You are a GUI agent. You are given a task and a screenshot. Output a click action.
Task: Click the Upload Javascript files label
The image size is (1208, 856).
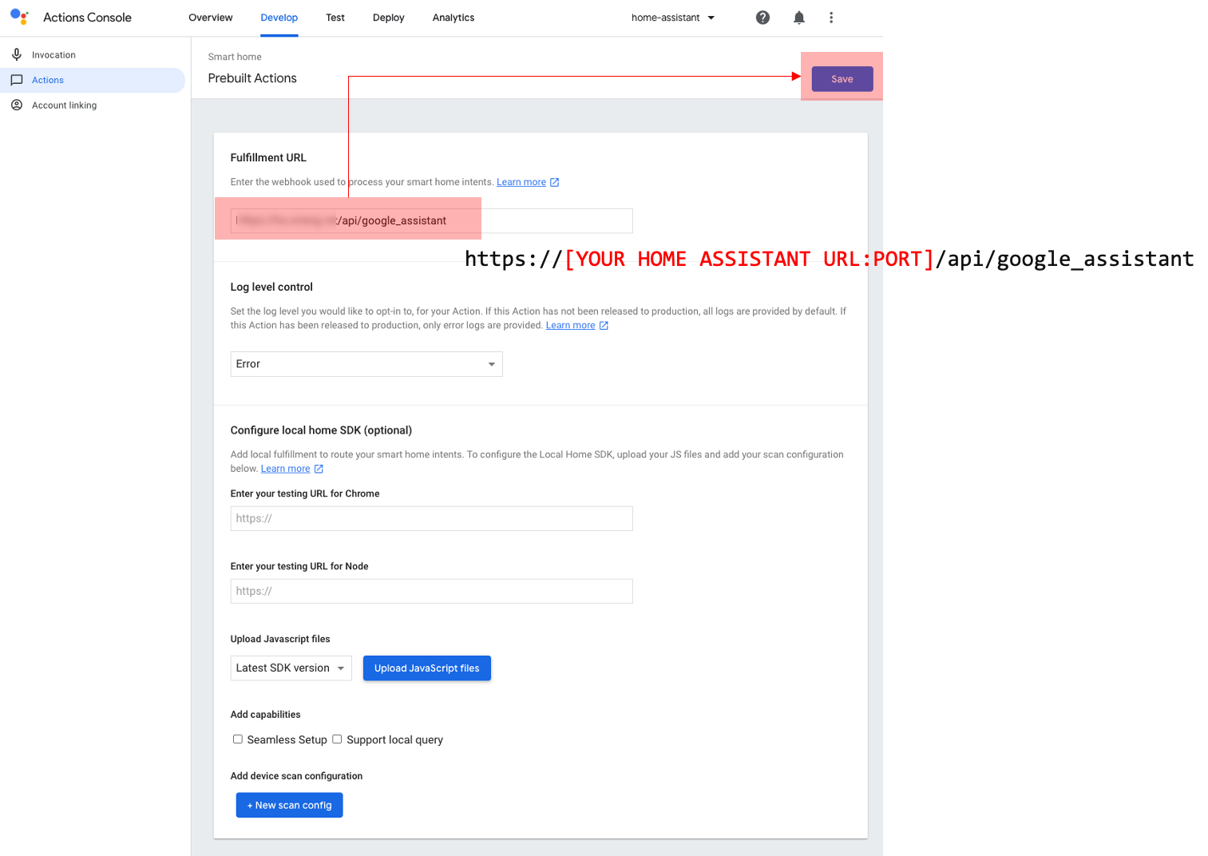[x=280, y=639]
